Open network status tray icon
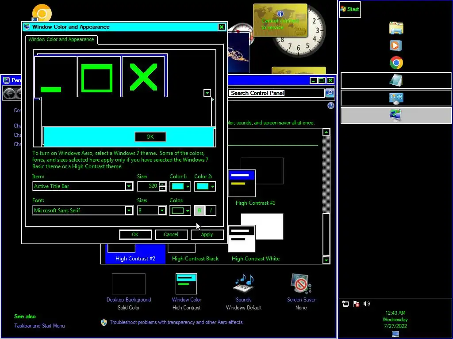The height and width of the screenshot is (339, 453). pyautogui.click(x=345, y=304)
